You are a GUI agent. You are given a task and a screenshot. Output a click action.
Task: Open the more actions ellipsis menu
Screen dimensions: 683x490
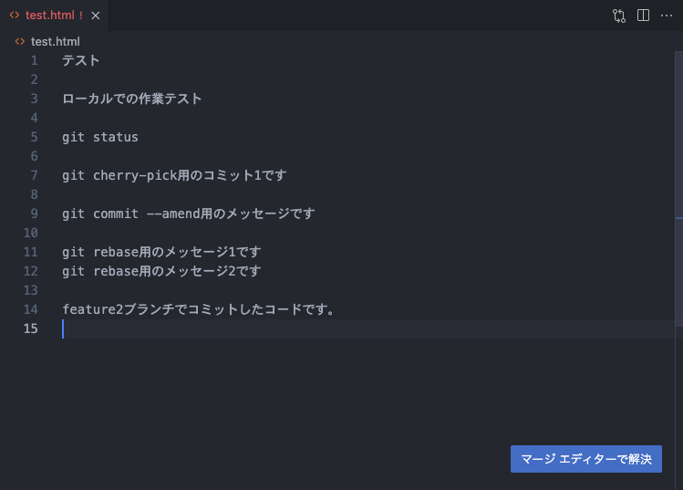click(x=667, y=16)
